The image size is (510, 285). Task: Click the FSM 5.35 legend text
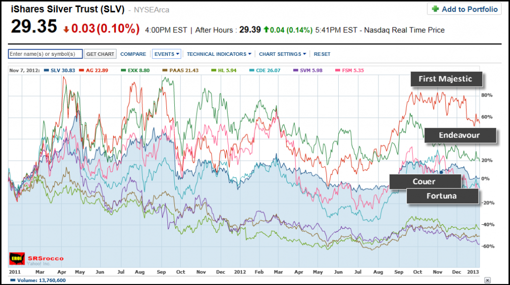(353, 70)
